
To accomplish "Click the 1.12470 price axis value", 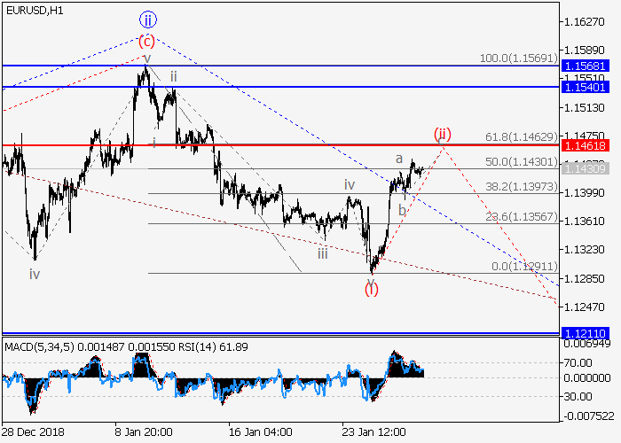I will [x=584, y=307].
